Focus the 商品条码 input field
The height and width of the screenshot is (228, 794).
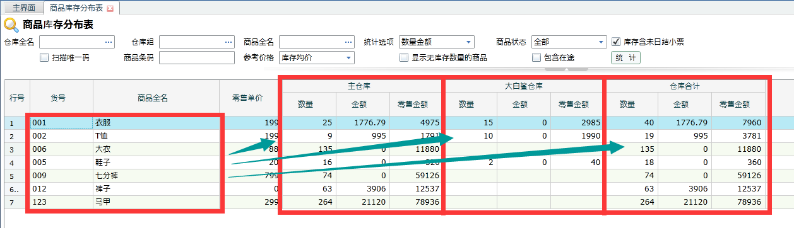pos(197,57)
